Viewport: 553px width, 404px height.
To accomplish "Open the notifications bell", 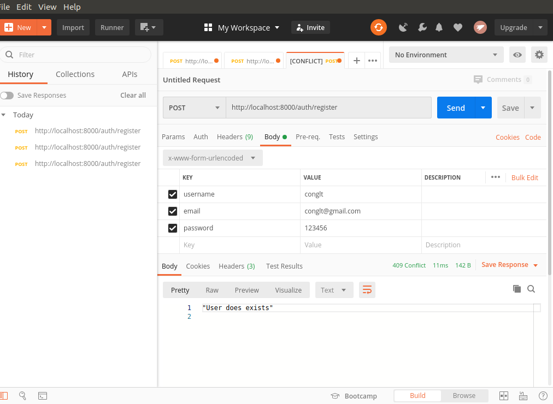I will tap(439, 27).
